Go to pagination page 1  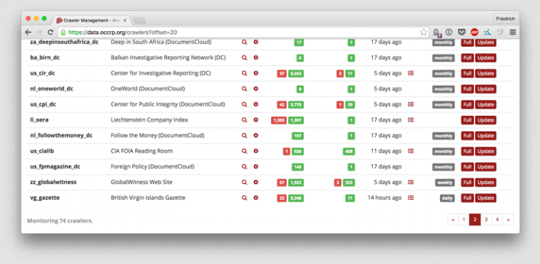pyautogui.click(x=464, y=219)
